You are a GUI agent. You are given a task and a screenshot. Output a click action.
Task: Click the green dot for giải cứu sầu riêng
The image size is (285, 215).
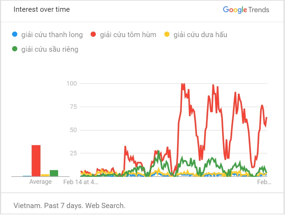click(x=15, y=49)
